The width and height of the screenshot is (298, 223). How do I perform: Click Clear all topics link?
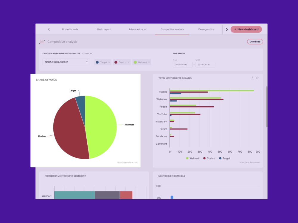click(87, 53)
